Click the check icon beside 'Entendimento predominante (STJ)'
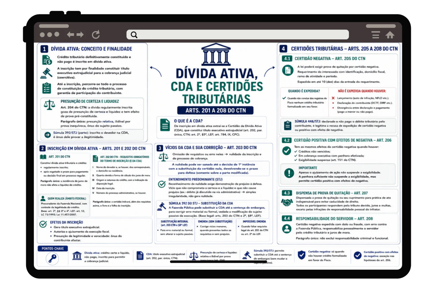The width and height of the screenshot is (435, 290). pyautogui.click(x=162, y=184)
